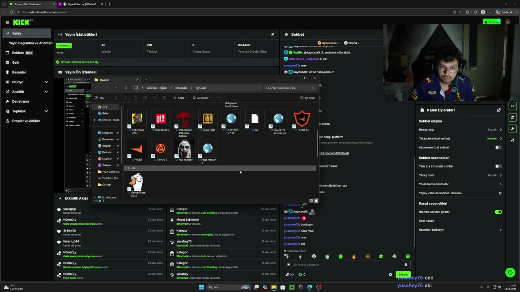This screenshot has height=292, width=520.
Task: Open Downloads in Explorer sidebar
Action: (108, 140)
